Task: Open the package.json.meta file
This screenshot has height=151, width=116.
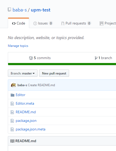Action: [x=30, y=129]
